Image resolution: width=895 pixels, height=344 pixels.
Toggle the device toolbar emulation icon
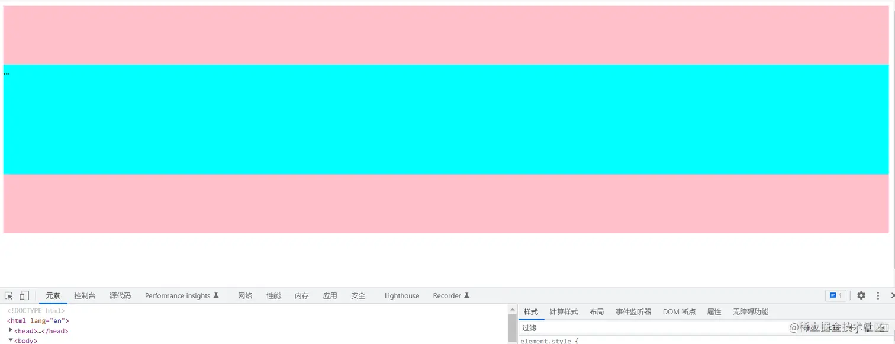pos(24,295)
